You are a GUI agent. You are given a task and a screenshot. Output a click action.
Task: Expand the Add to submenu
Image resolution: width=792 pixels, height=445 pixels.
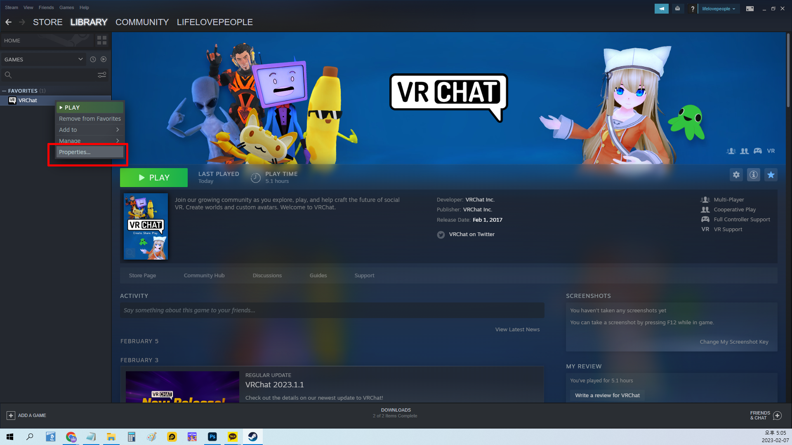90,130
